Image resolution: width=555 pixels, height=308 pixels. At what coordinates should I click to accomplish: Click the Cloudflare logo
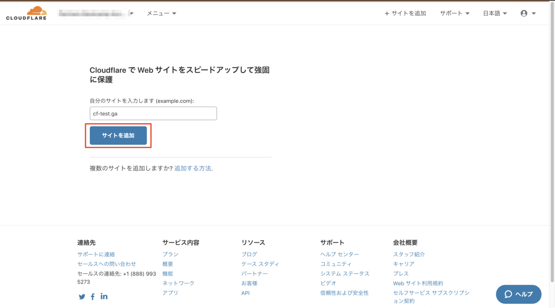point(26,13)
